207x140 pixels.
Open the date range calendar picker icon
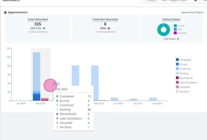coord(196,1)
